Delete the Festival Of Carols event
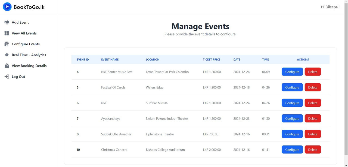Image resolution: width=348 pixels, height=167 pixels. (313, 87)
